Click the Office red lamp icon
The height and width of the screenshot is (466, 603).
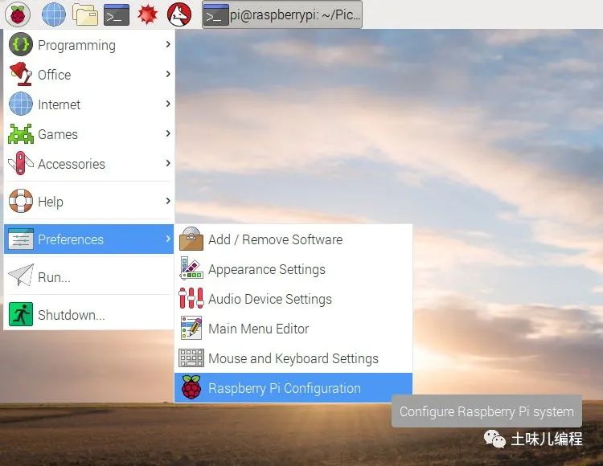click(x=20, y=74)
